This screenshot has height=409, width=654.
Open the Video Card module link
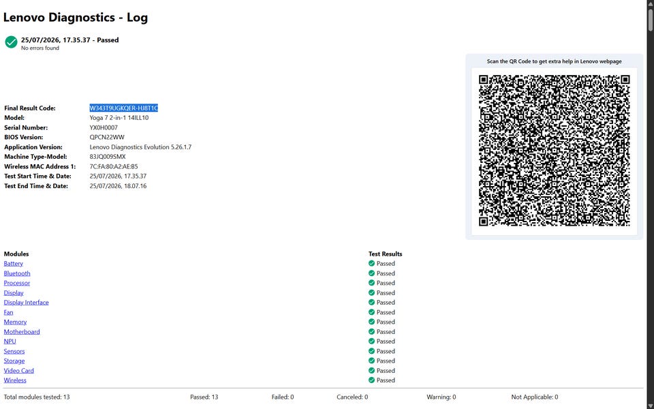[19, 371]
